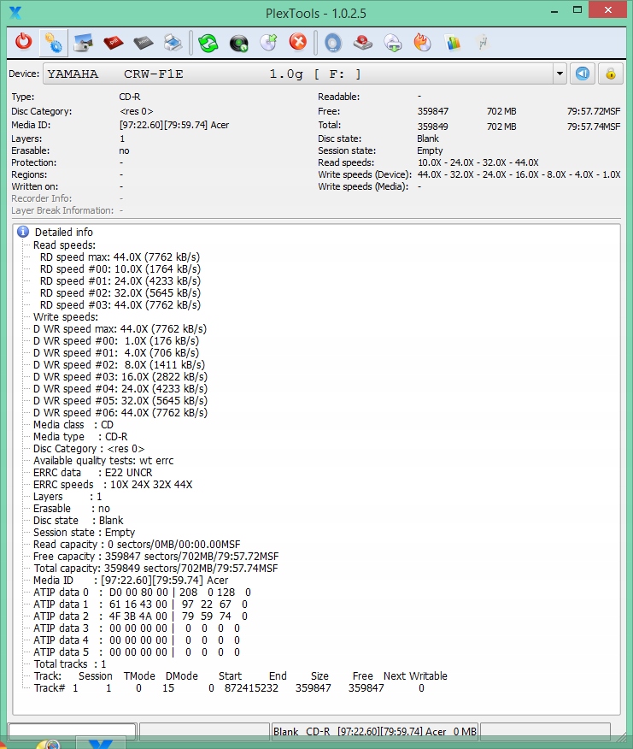Viewport: 633px width, 749px height.
Task: Select the 'Total capacity: 359849 sectors' row
Action: [155, 569]
